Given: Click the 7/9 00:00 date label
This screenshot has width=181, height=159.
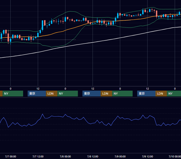Looking at the screenshot, I should click(x=120, y=156).
